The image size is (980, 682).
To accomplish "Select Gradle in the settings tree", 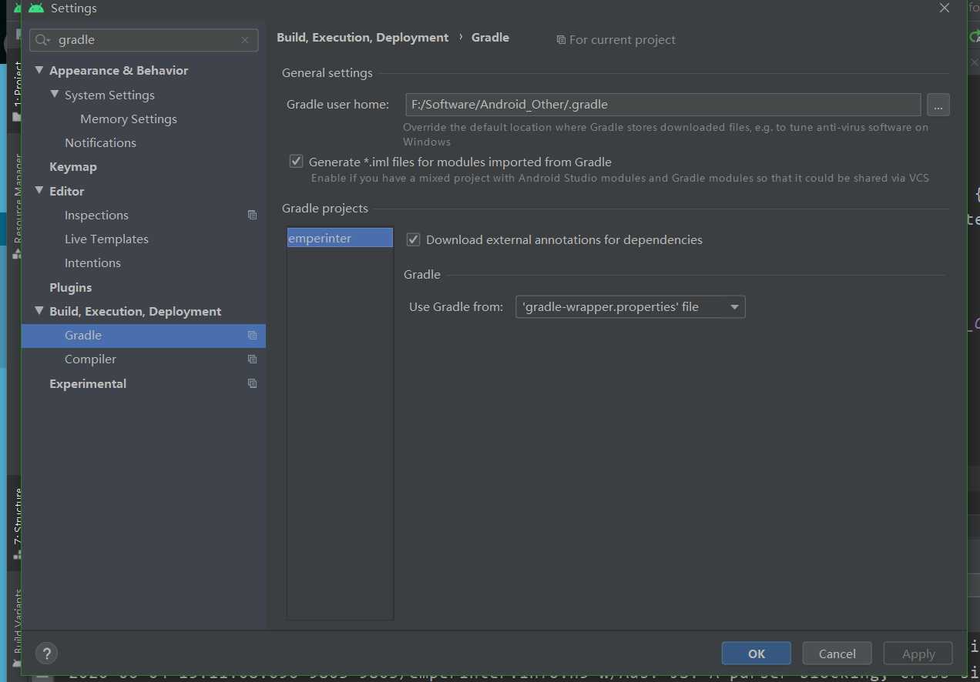I will (143, 335).
